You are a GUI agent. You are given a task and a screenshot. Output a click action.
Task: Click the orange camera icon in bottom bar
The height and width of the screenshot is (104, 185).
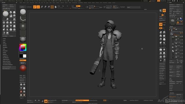tap(46, 101)
